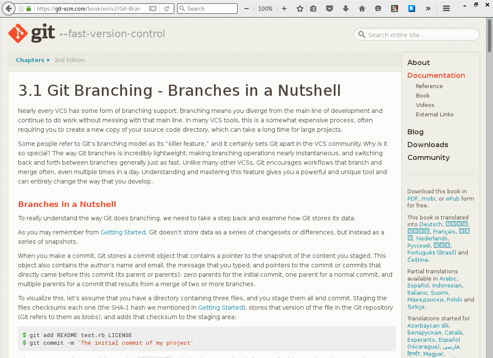Download the book as PDF

click(x=413, y=198)
